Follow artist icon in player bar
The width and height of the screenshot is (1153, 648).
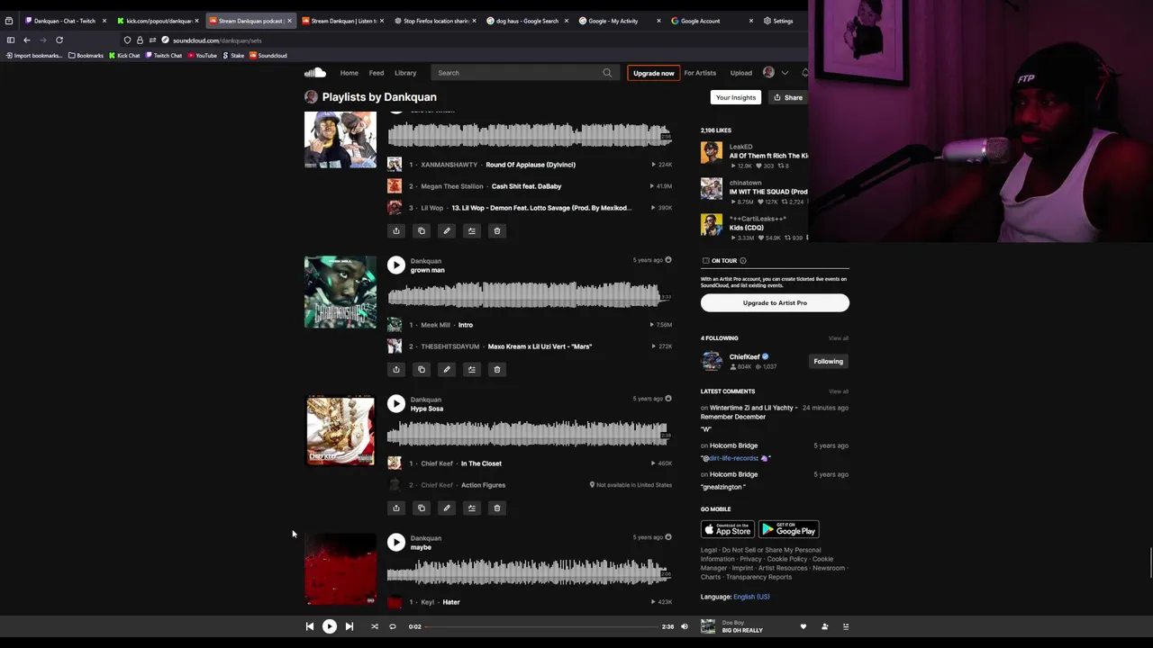(x=824, y=626)
